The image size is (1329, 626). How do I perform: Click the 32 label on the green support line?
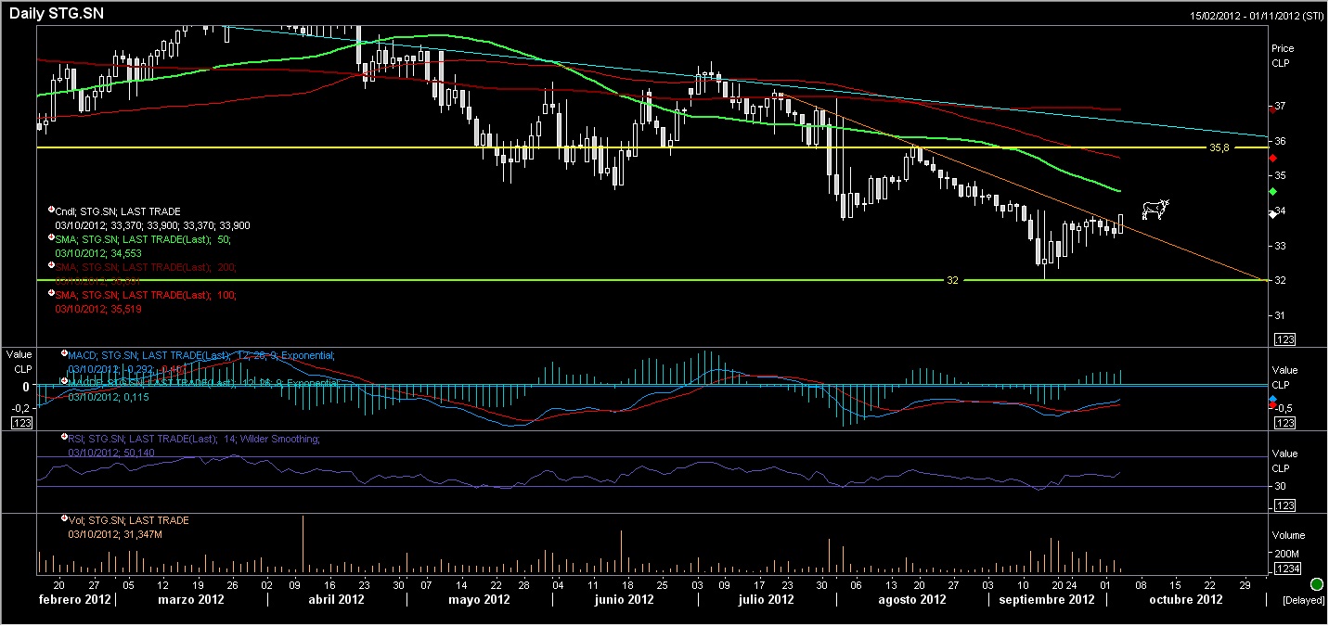tap(952, 280)
